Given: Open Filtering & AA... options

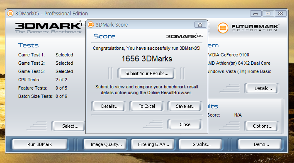Looking at the screenshot, I should pyautogui.click(x=153, y=144).
